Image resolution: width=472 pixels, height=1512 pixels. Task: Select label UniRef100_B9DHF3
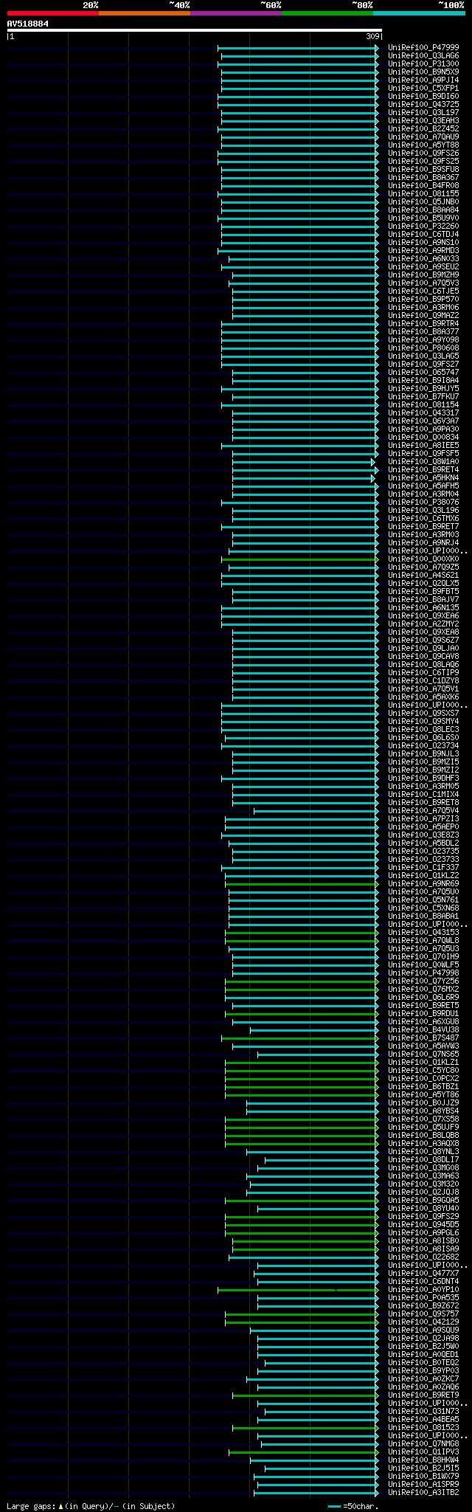point(423,778)
